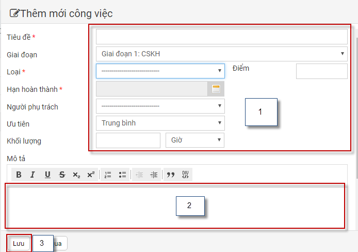Insert a bulleted list in the description

(122, 175)
